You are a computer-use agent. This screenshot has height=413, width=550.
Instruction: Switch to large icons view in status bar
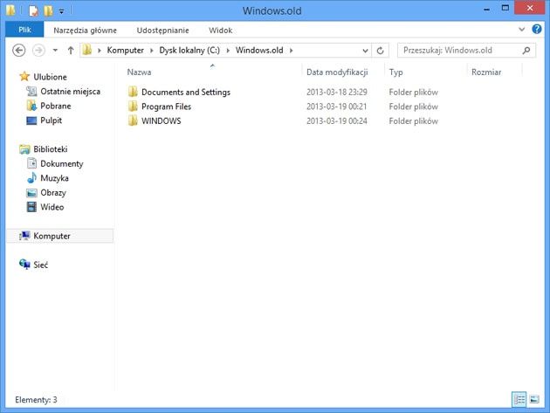pos(534,399)
